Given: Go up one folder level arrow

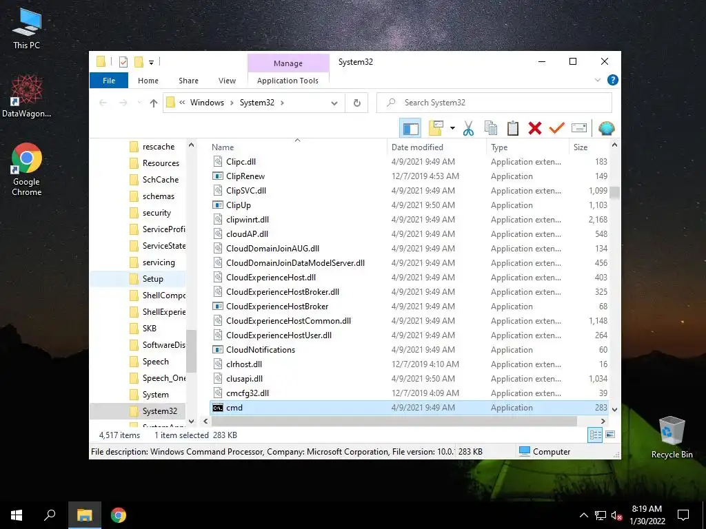Looking at the screenshot, I should click(x=154, y=103).
